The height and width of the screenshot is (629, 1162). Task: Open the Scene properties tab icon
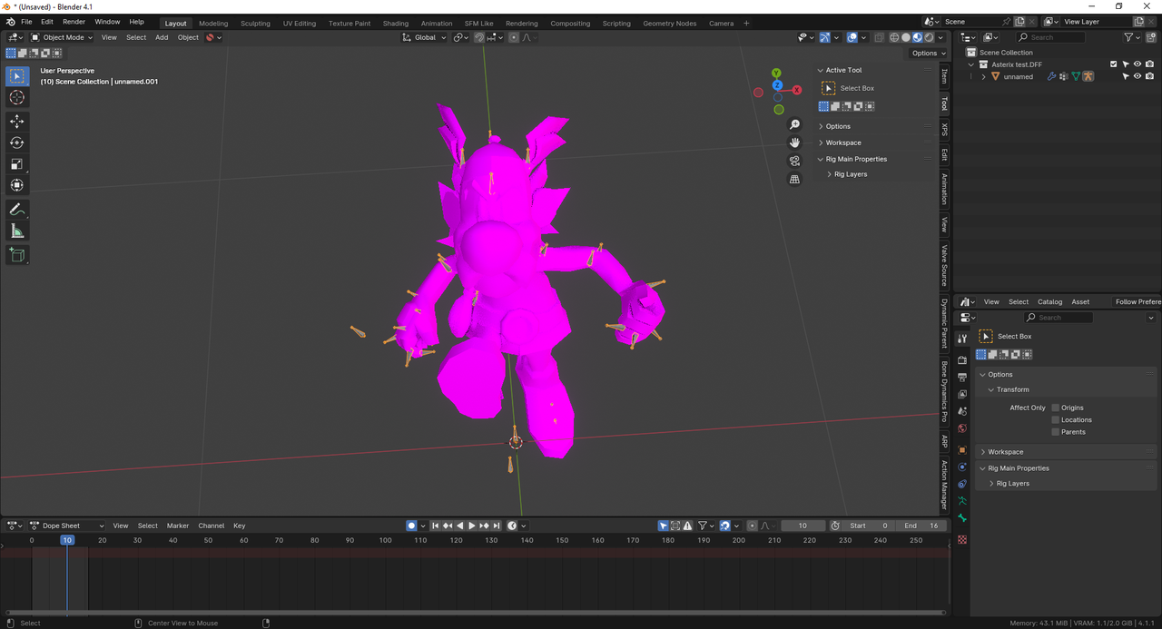962,411
